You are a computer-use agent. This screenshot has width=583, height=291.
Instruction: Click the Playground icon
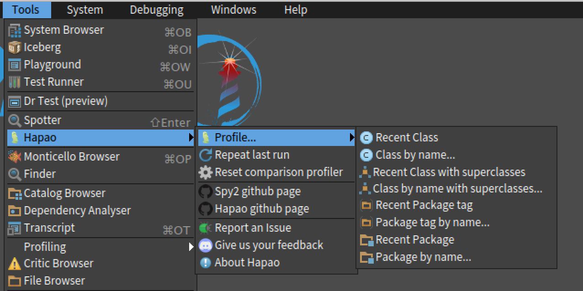click(15, 65)
